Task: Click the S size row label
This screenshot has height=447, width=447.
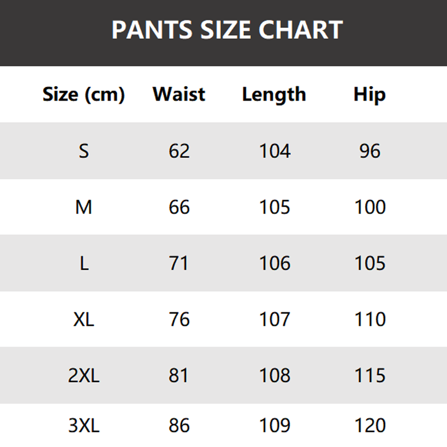Action: pos(83,151)
